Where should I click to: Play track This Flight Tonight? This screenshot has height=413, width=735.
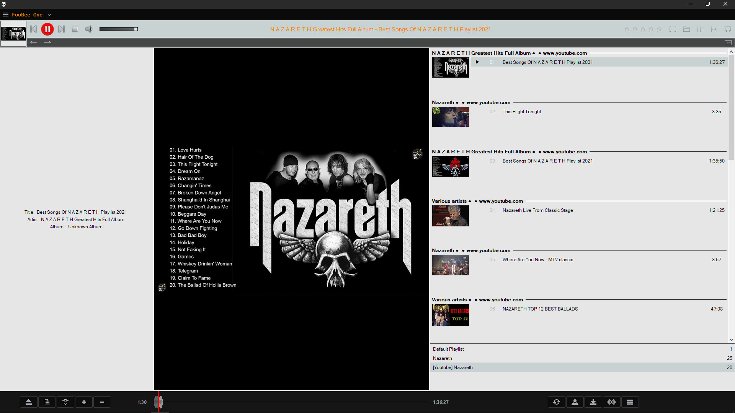tap(522, 112)
